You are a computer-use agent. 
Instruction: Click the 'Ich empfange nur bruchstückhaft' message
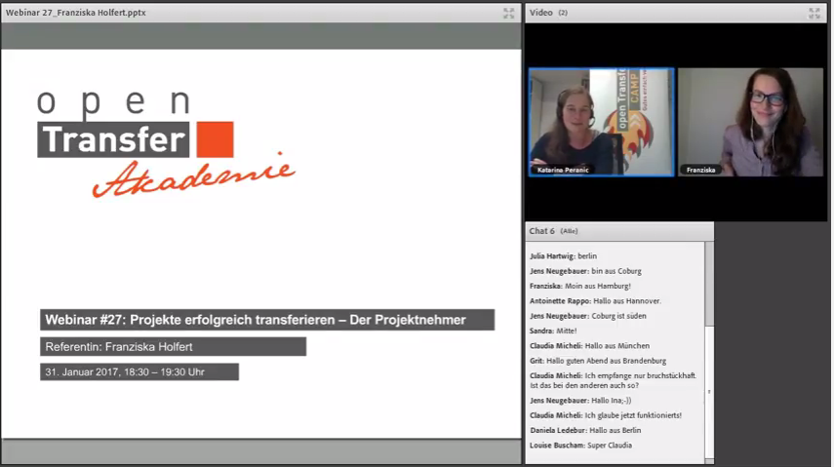(614, 380)
